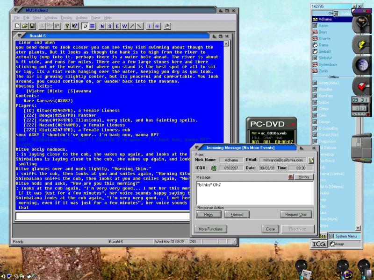374x280 pixels.
Task: Open the Game menu in MUSHclient
Action: (x=95, y=18)
